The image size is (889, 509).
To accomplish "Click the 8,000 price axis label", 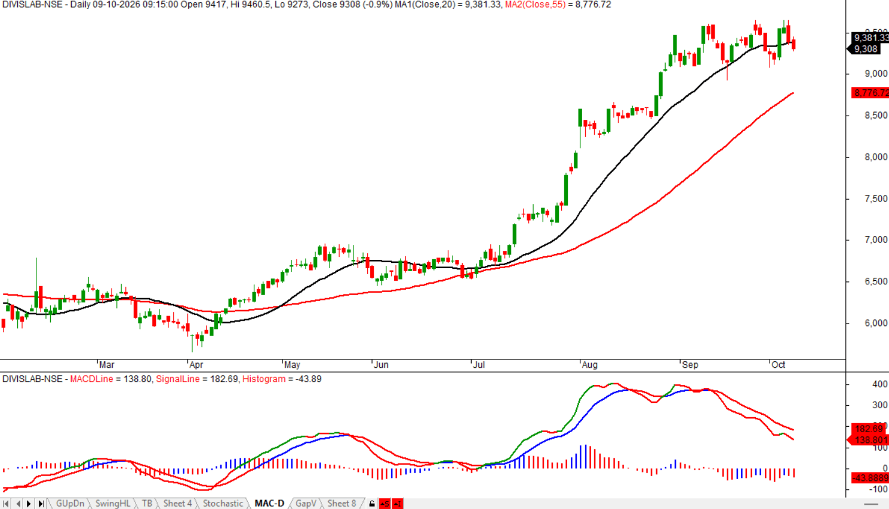I will coord(876,157).
